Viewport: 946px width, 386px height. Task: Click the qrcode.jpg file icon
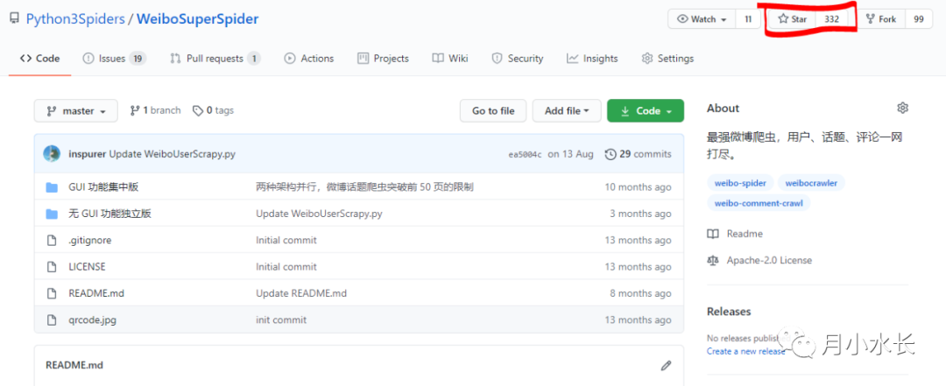pos(51,320)
